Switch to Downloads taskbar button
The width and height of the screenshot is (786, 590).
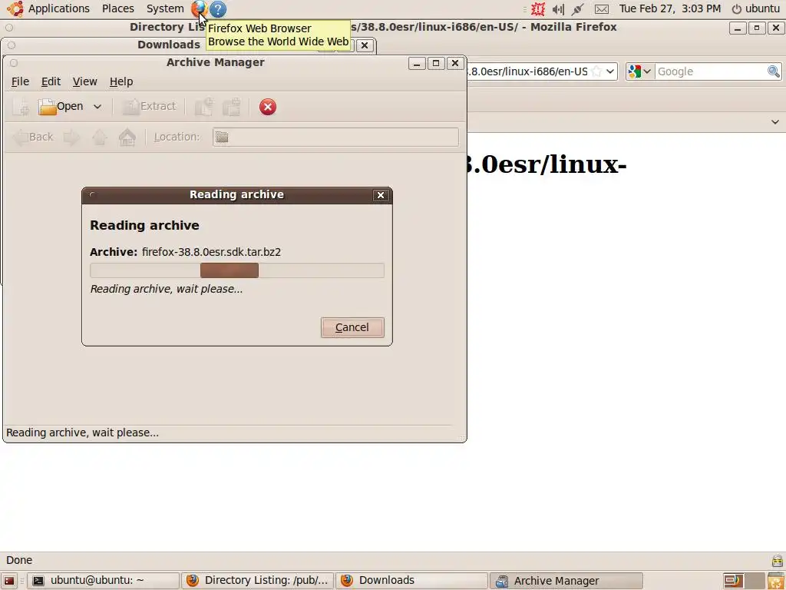(x=411, y=581)
